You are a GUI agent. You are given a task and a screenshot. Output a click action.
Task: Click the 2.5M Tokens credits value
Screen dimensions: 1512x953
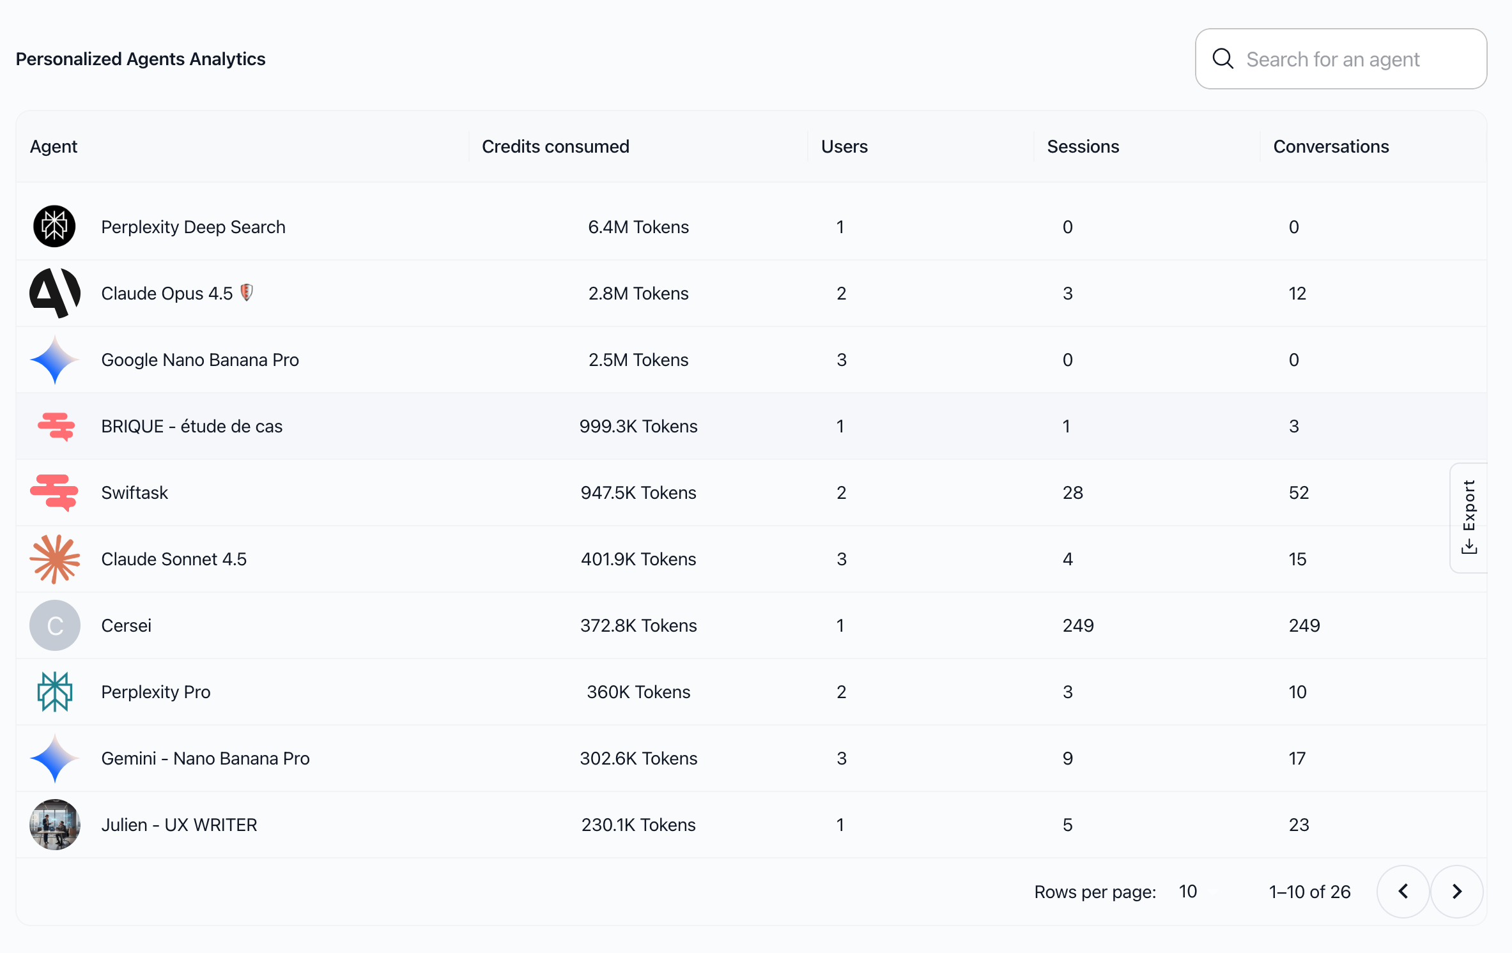(638, 360)
